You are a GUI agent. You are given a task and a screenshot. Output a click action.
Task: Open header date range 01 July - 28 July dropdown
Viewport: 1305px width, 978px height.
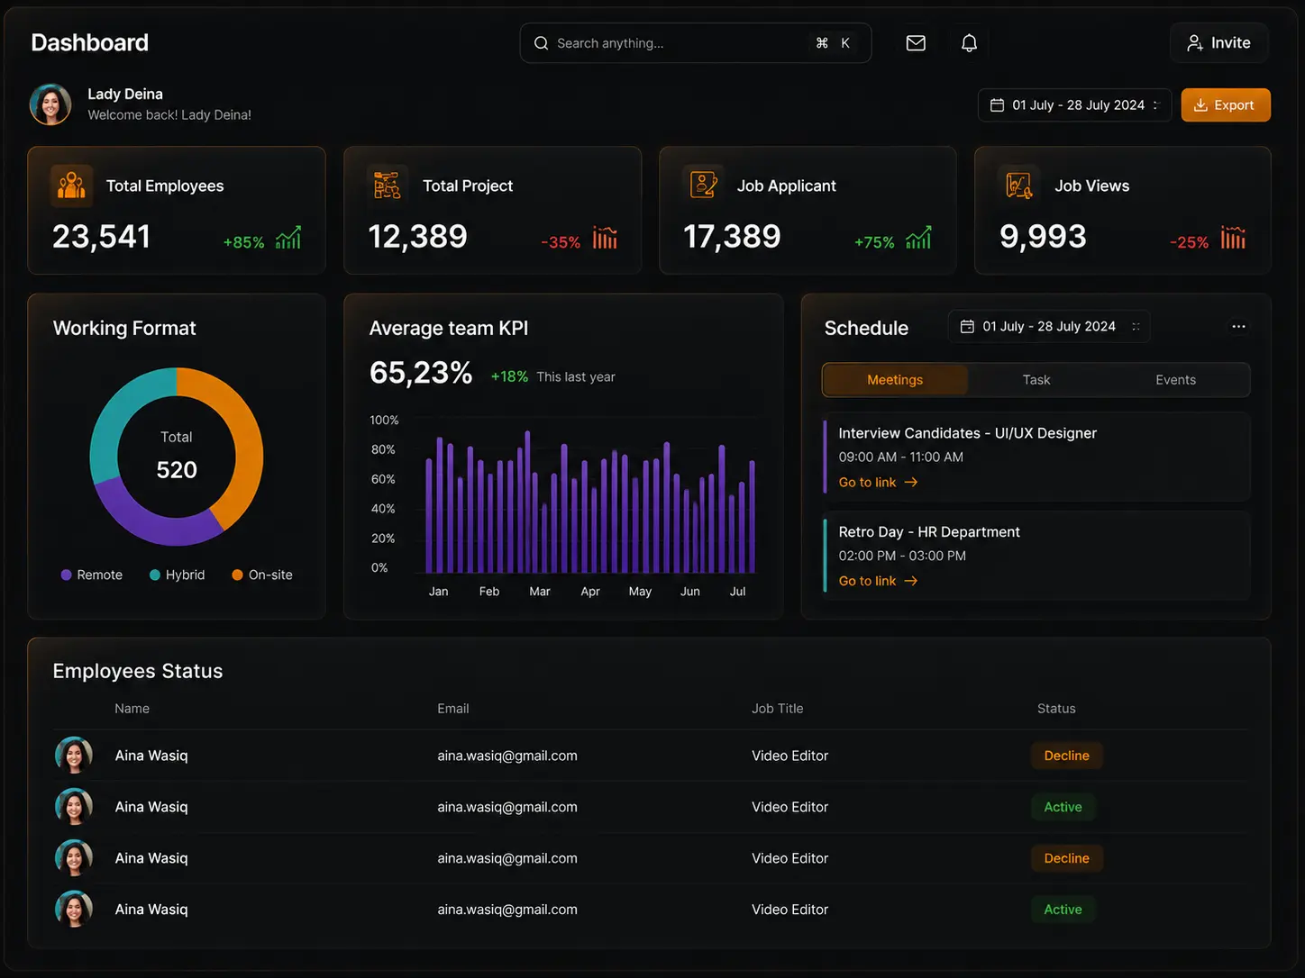(x=1074, y=105)
